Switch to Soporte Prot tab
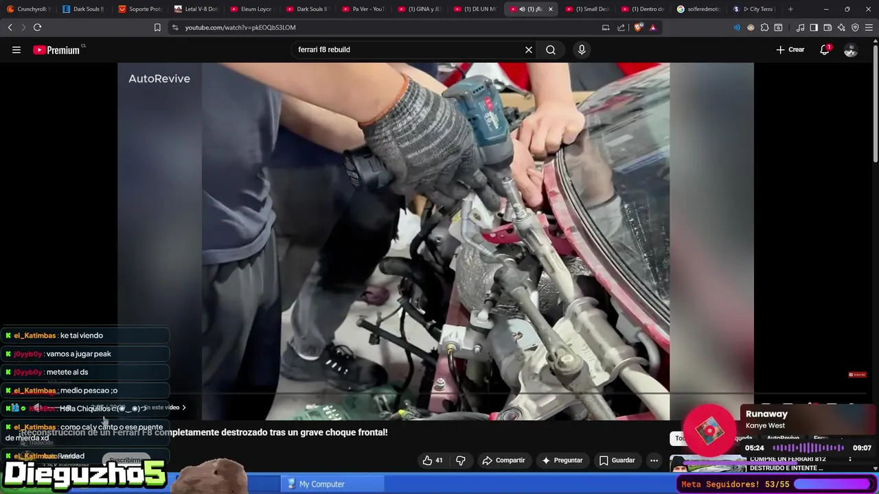Viewport: 879px width, 494px height. click(139, 9)
